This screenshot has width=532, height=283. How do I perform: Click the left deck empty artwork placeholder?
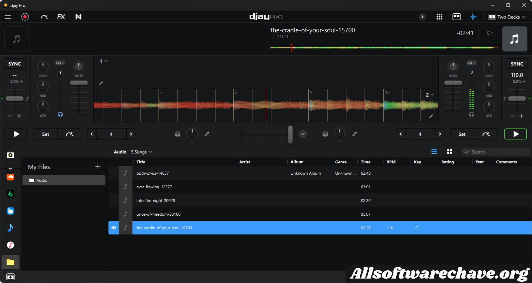click(17, 39)
